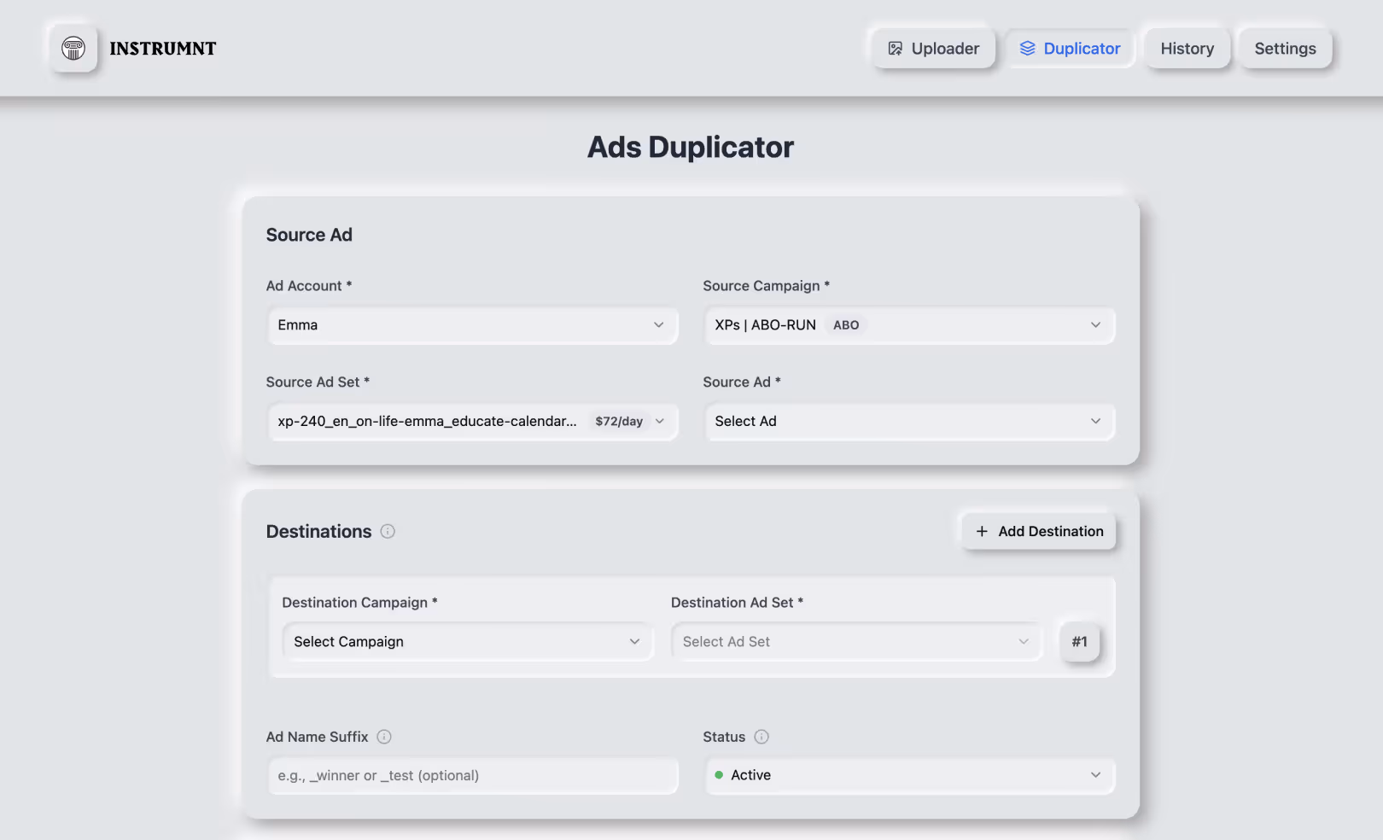This screenshot has width=1383, height=840.
Task: Click inside the Ad Name Suffix input
Action: (x=472, y=775)
